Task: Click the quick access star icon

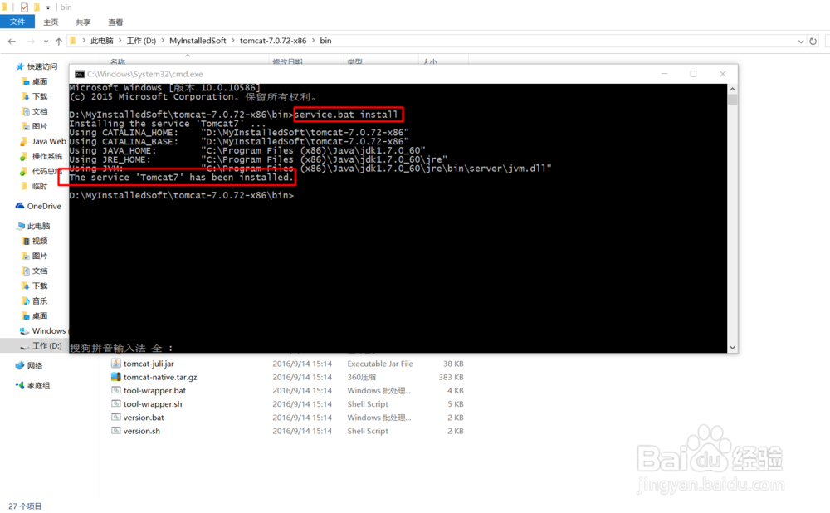Action: pyautogui.click(x=20, y=66)
